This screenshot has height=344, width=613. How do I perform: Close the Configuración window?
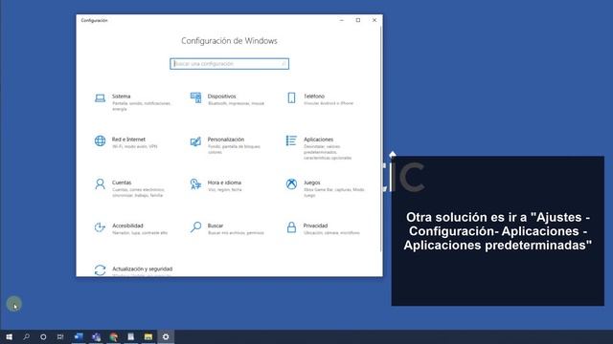coord(375,20)
